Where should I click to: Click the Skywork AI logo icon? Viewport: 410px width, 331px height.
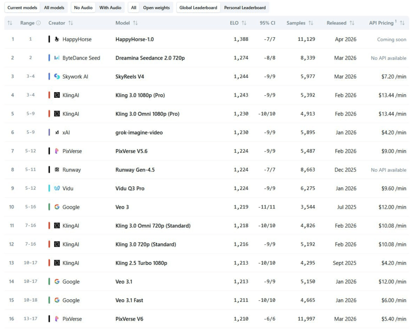pyautogui.click(x=57, y=77)
